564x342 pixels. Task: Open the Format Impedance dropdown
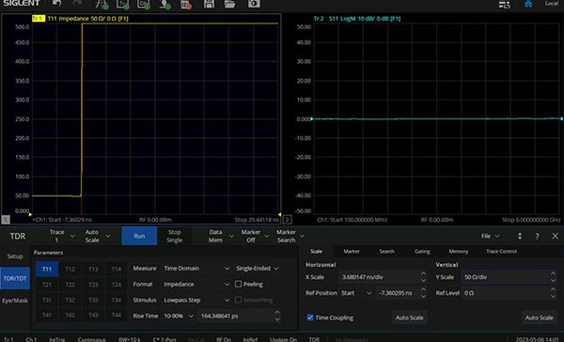click(196, 284)
